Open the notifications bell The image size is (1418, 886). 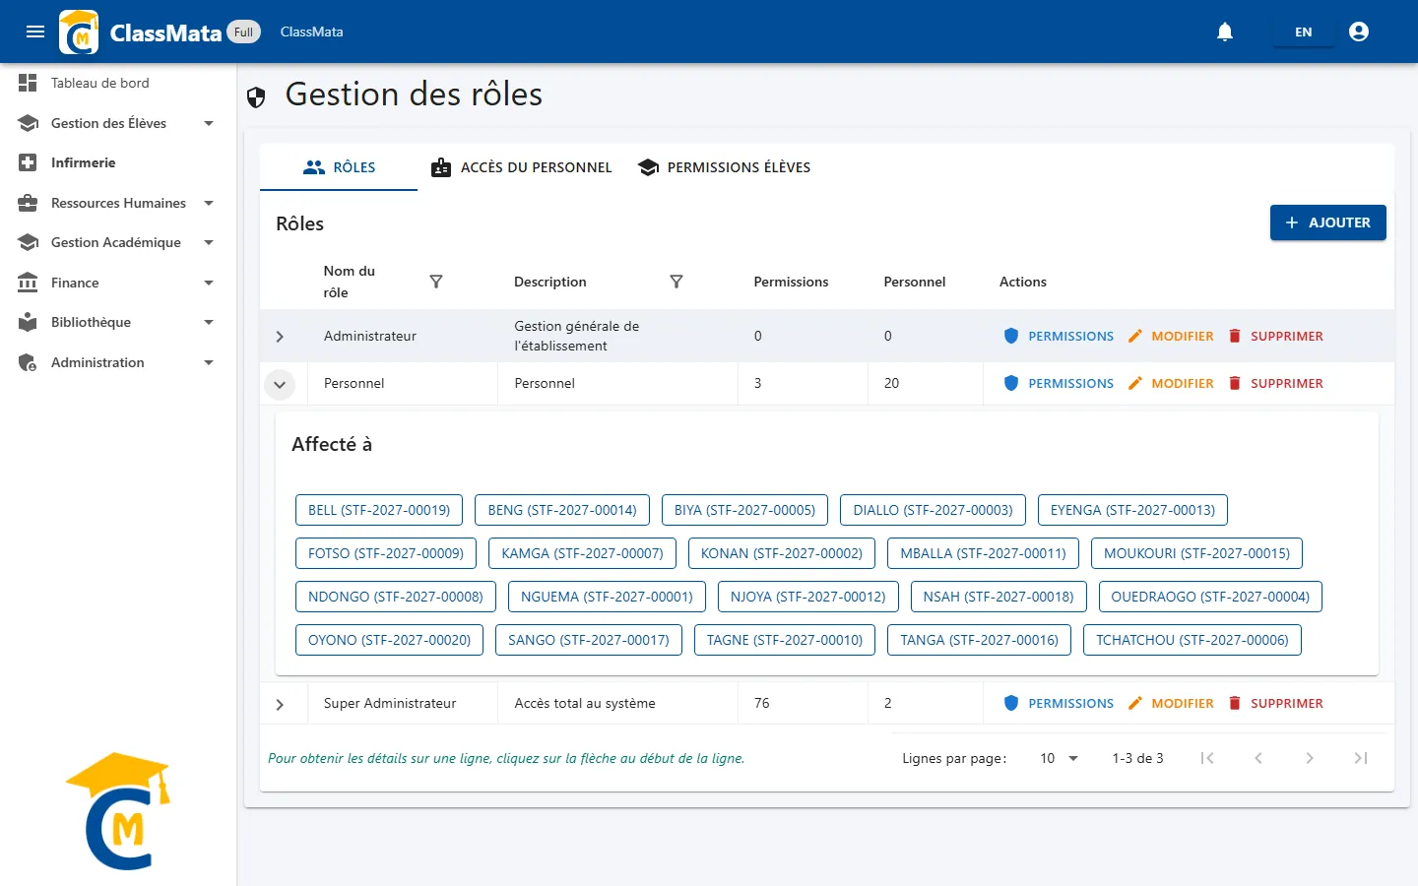1225,32
